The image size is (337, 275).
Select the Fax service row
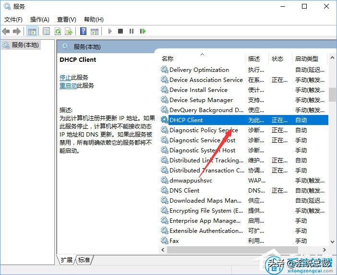244,241
